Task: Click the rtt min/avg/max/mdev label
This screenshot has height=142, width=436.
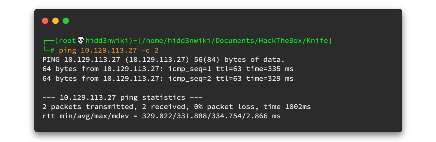Action: pos(86,116)
